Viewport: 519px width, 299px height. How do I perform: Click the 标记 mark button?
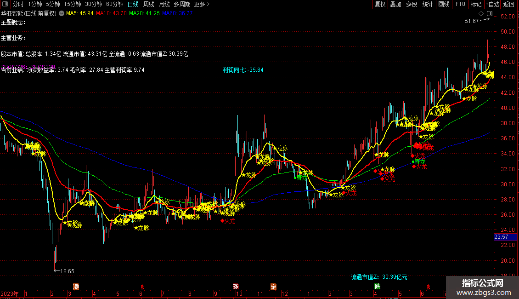point(476,4)
